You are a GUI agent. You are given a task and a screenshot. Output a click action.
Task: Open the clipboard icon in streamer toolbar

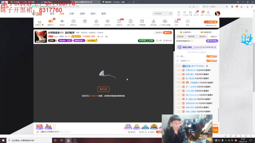(x=130, y=21)
